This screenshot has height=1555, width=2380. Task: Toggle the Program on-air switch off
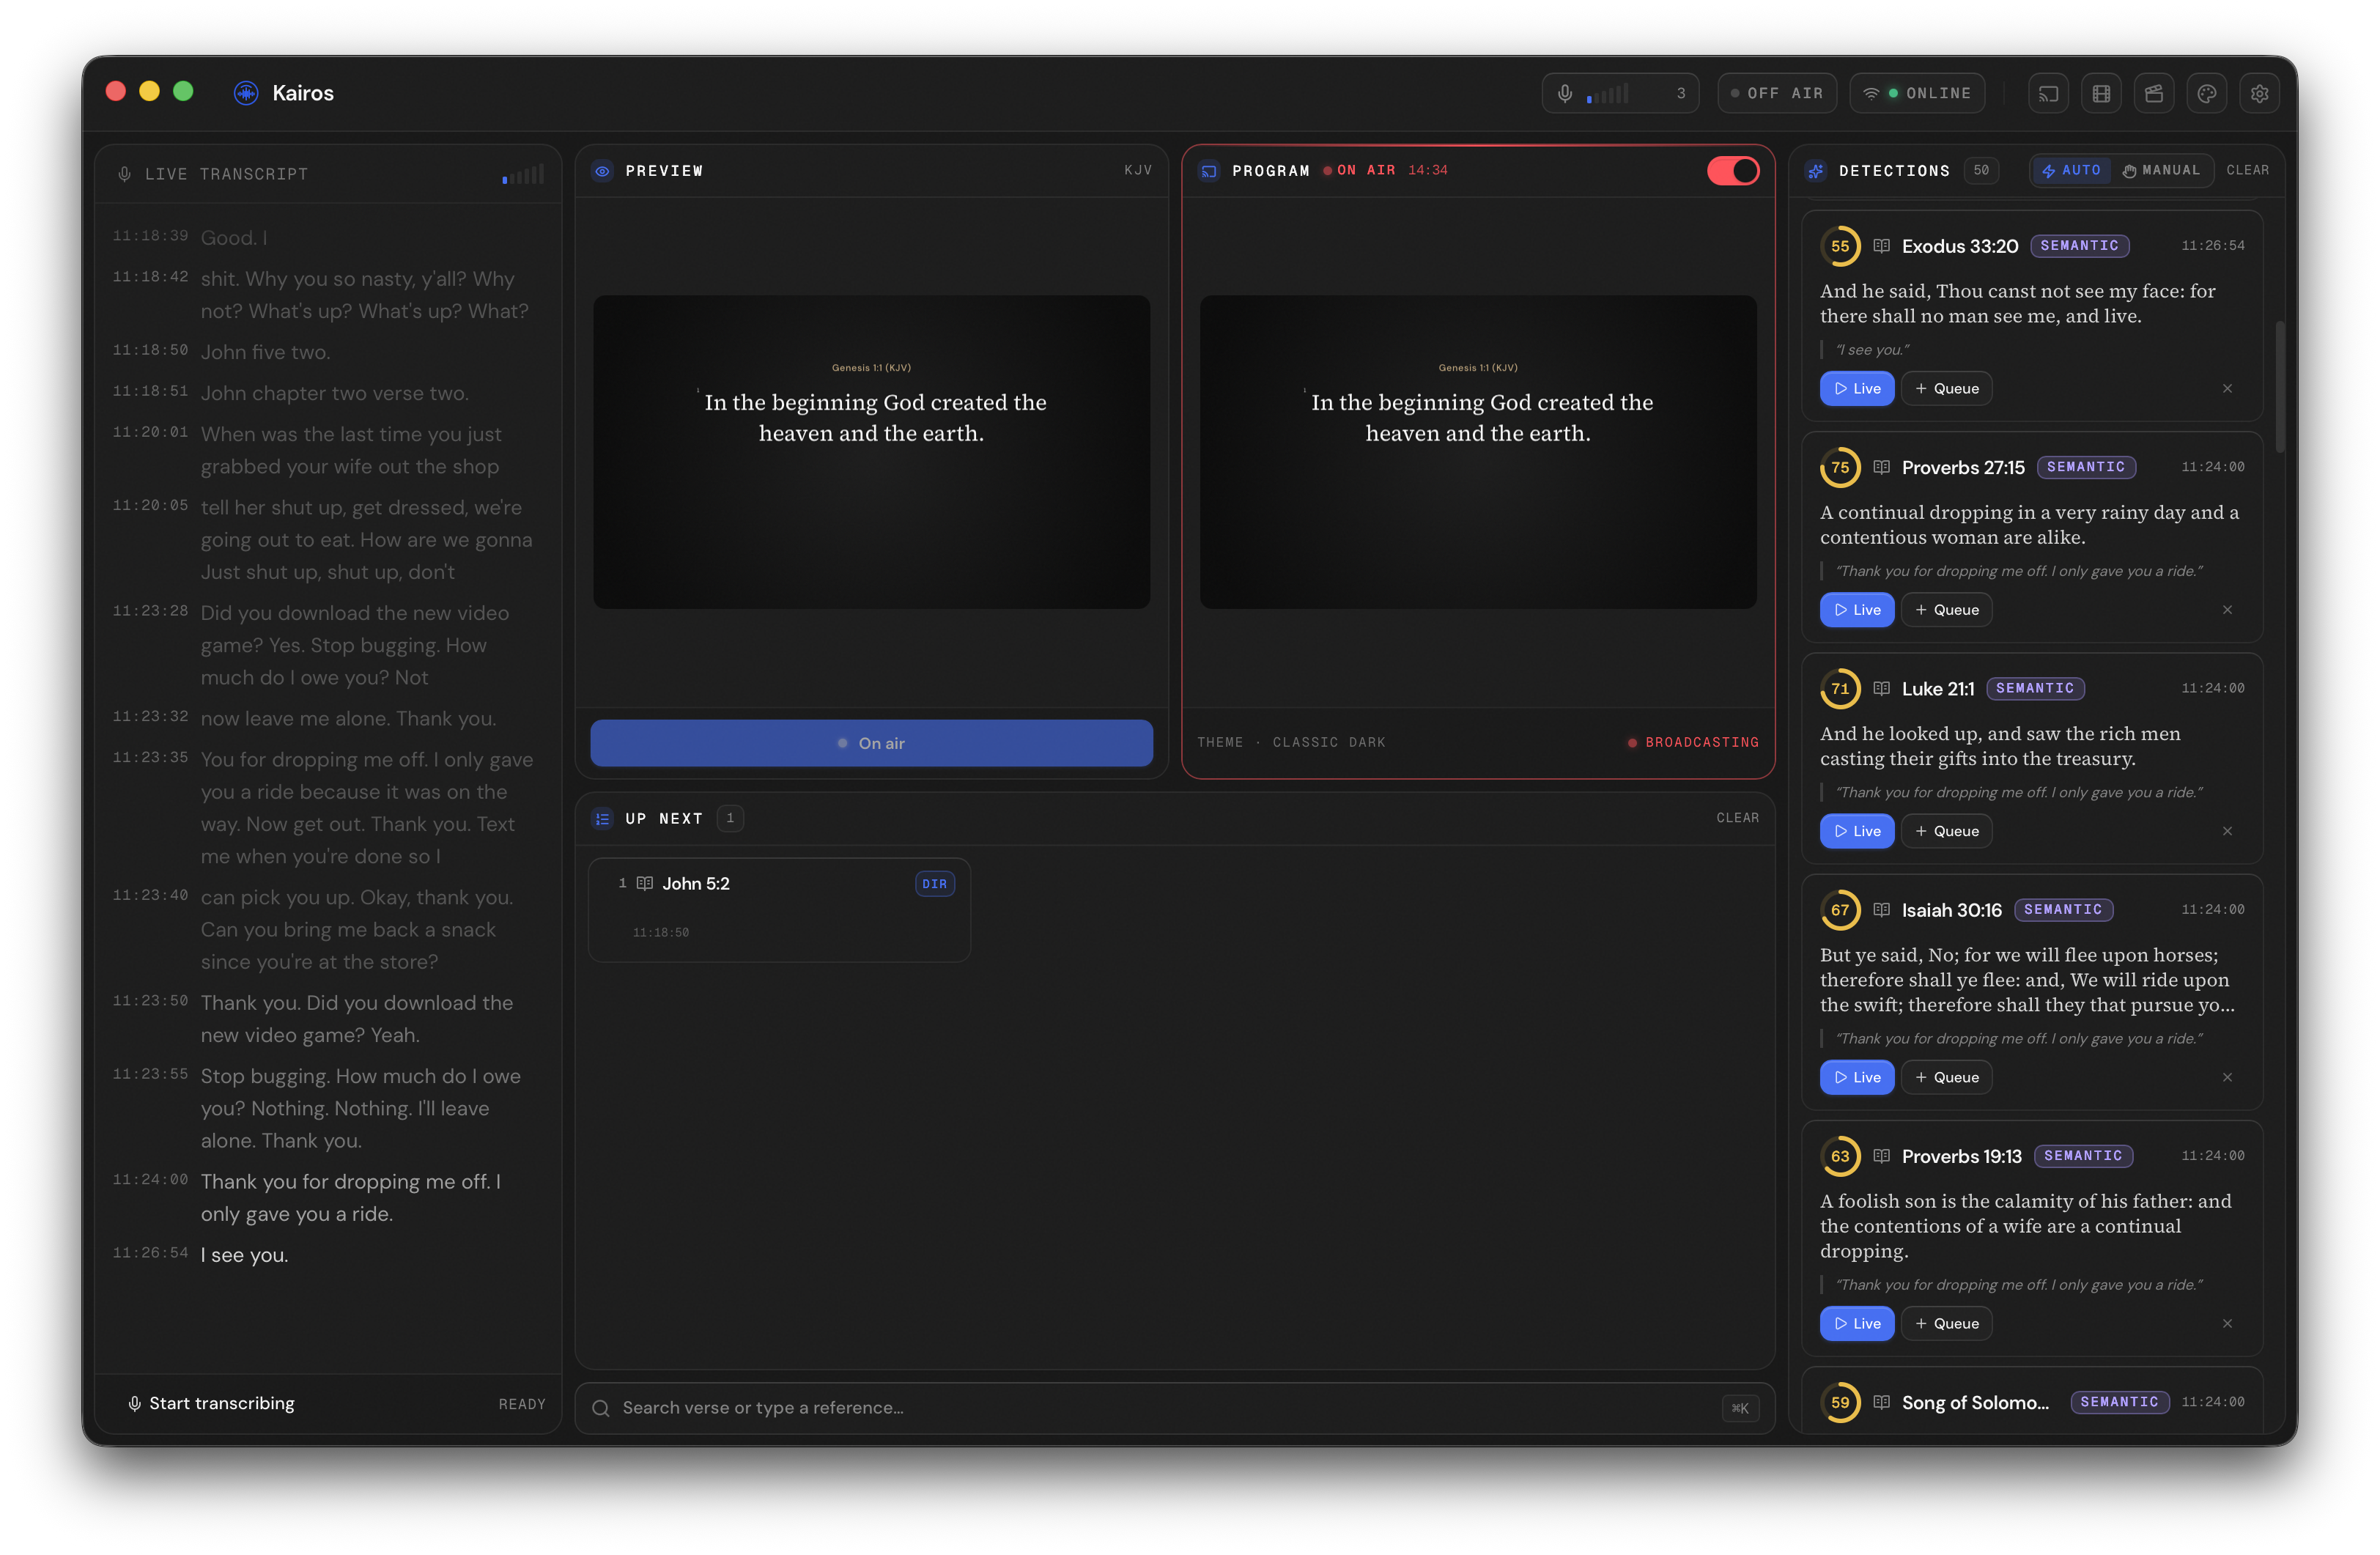(x=1733, y=171)
